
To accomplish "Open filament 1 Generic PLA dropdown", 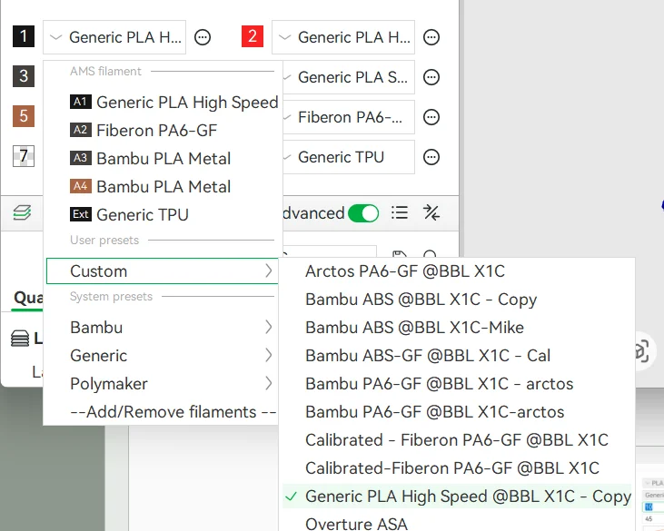I will [x=114, y=37].
